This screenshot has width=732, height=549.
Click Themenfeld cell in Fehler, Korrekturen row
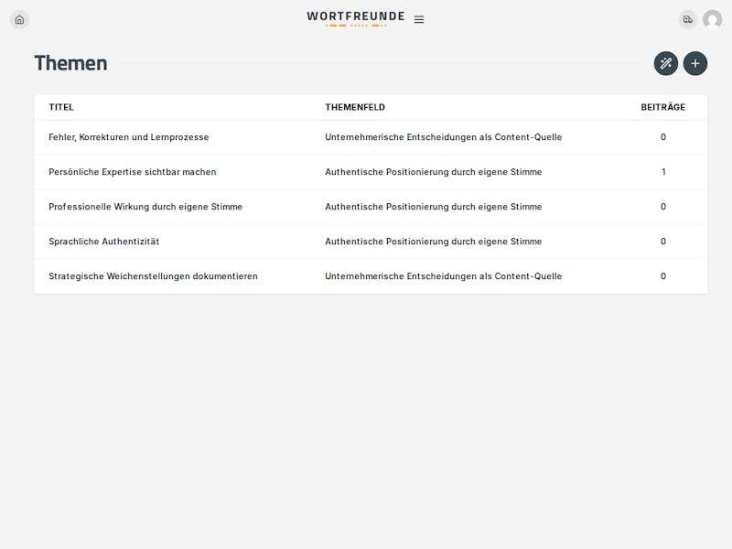444,137
